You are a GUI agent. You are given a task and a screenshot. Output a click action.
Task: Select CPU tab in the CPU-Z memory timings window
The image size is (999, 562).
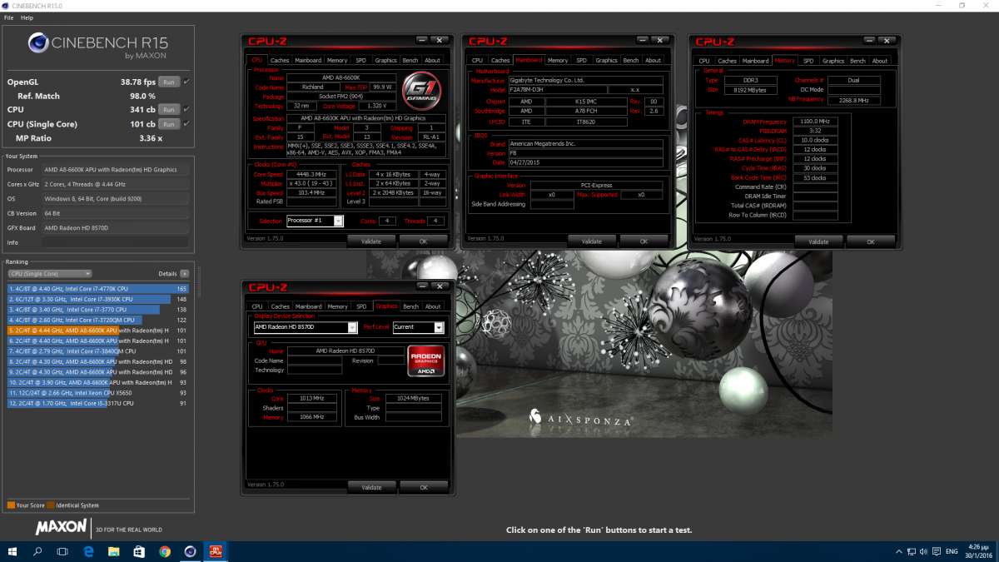[x=704, y=61]
